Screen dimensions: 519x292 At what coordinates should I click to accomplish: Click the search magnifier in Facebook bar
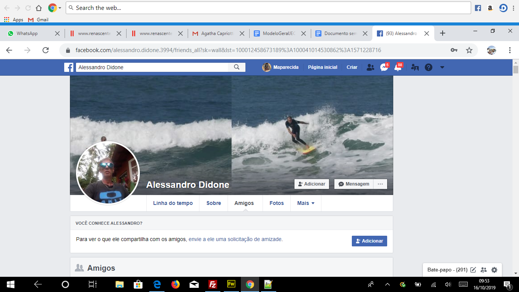pyautogui.click(x=237, y=67)
